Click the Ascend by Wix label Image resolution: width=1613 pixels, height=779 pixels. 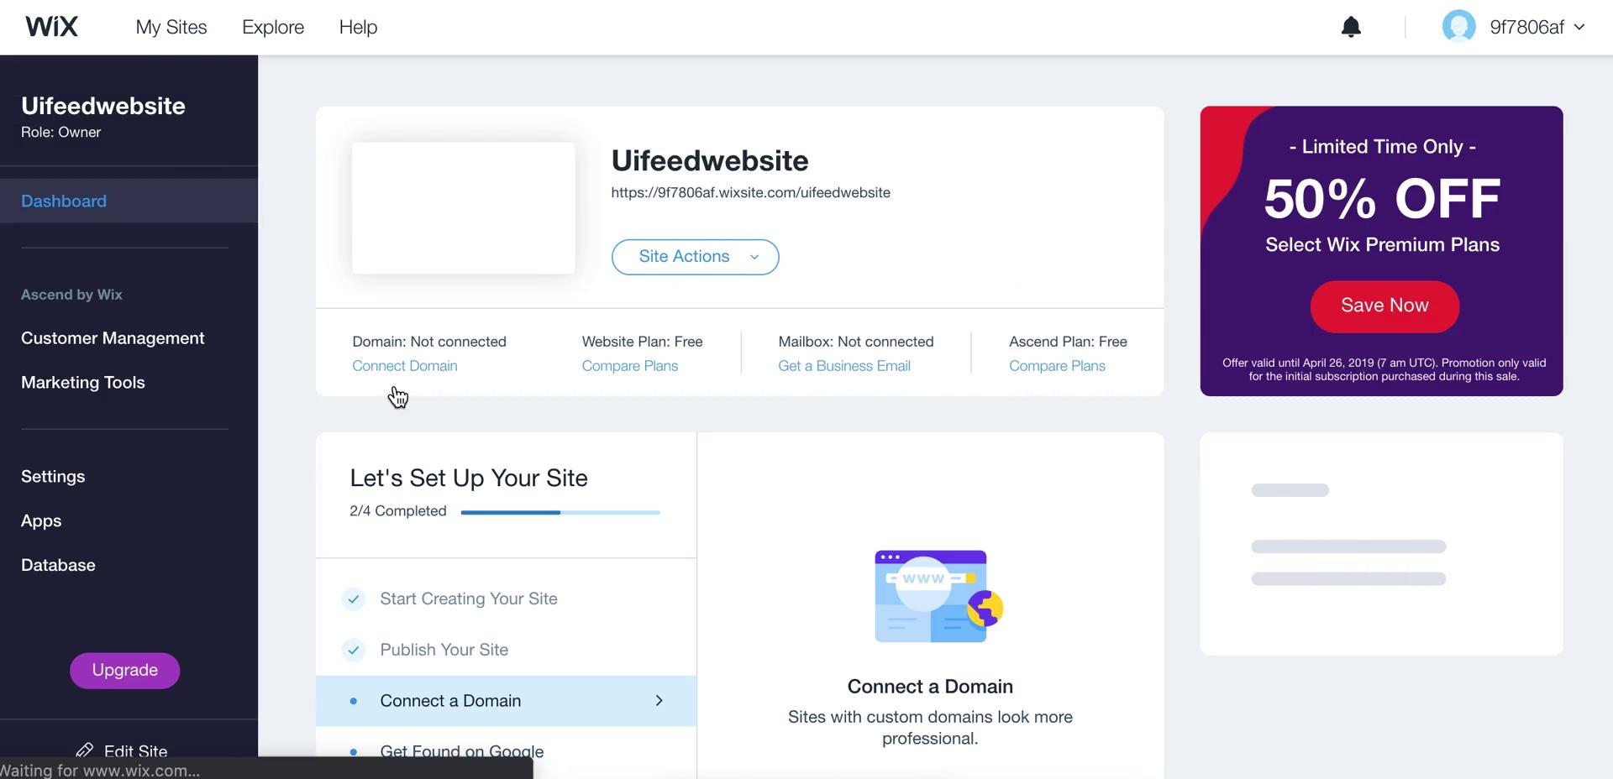[71, 295]
